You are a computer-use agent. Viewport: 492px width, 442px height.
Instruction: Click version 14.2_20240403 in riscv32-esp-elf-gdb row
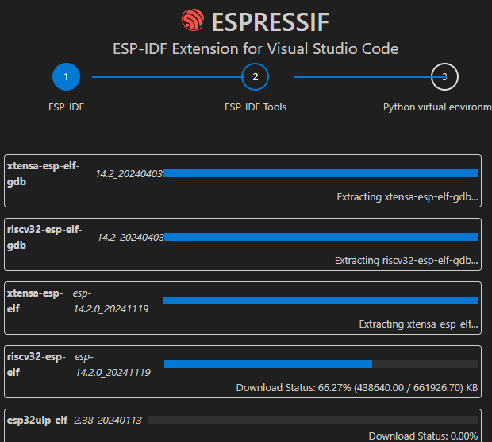click(x=130, y=238)
